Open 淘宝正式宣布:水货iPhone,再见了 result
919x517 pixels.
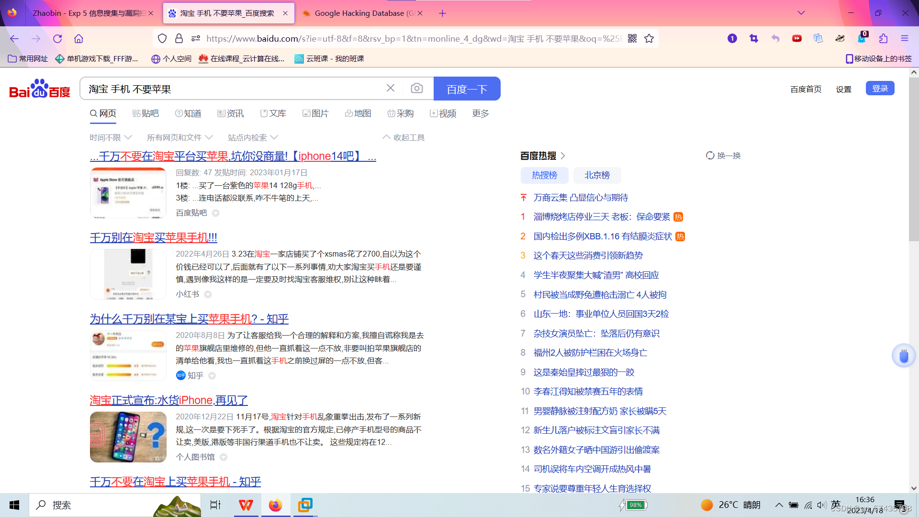169,400
